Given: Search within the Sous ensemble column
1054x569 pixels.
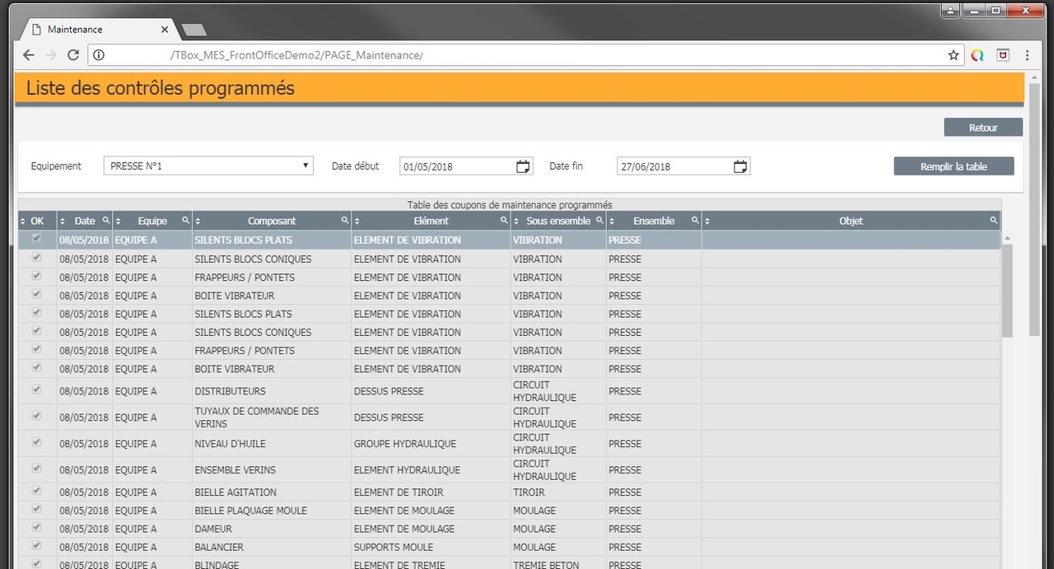Looking at the screenshot, I should click(x=599, y=221).
